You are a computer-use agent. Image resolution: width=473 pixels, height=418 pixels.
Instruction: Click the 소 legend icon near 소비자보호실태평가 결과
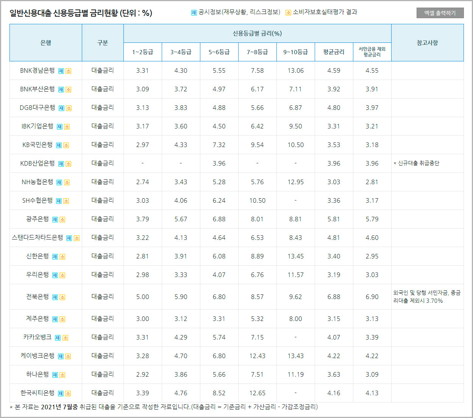click(289, 12)
